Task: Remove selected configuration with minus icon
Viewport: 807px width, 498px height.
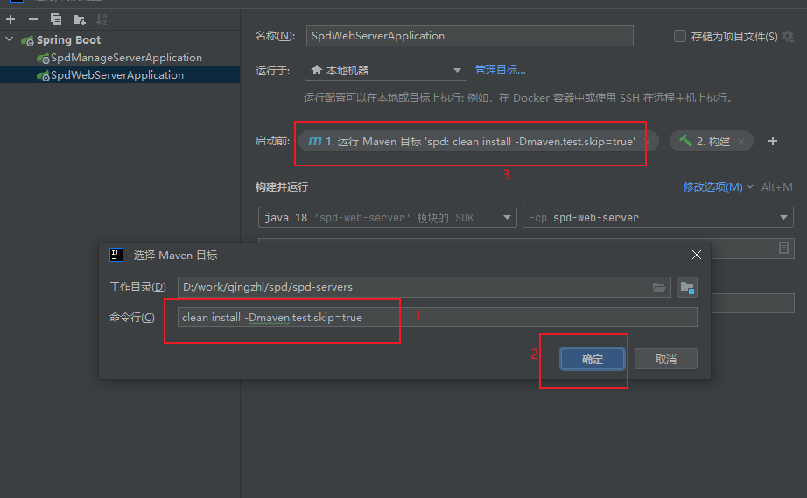Action: (33, 19)
